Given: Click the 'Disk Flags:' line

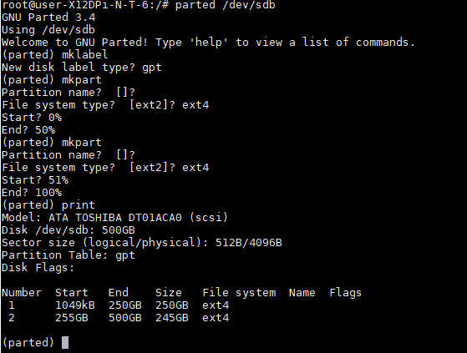Looking at the screenshot, I should 38,267.
